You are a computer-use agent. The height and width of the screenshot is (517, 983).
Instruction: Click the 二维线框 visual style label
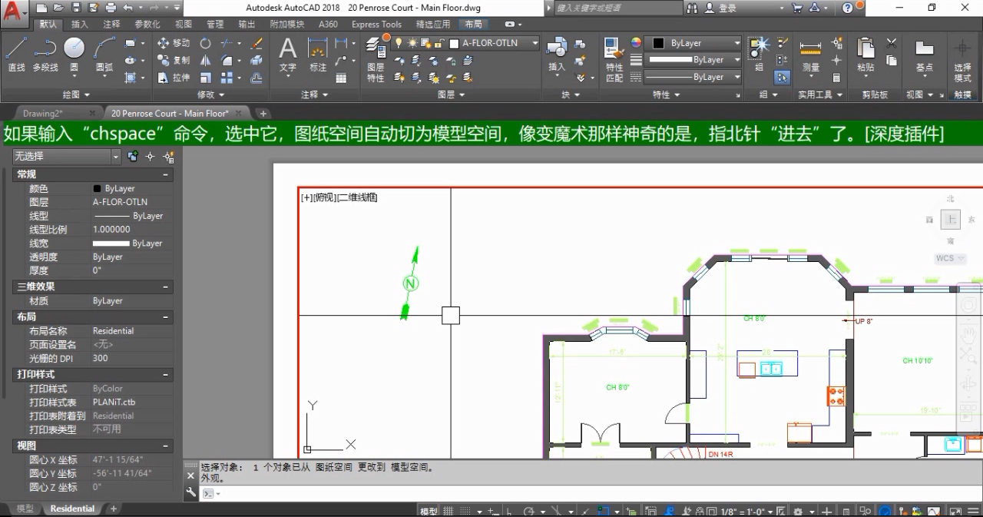[x=357, y=197]
